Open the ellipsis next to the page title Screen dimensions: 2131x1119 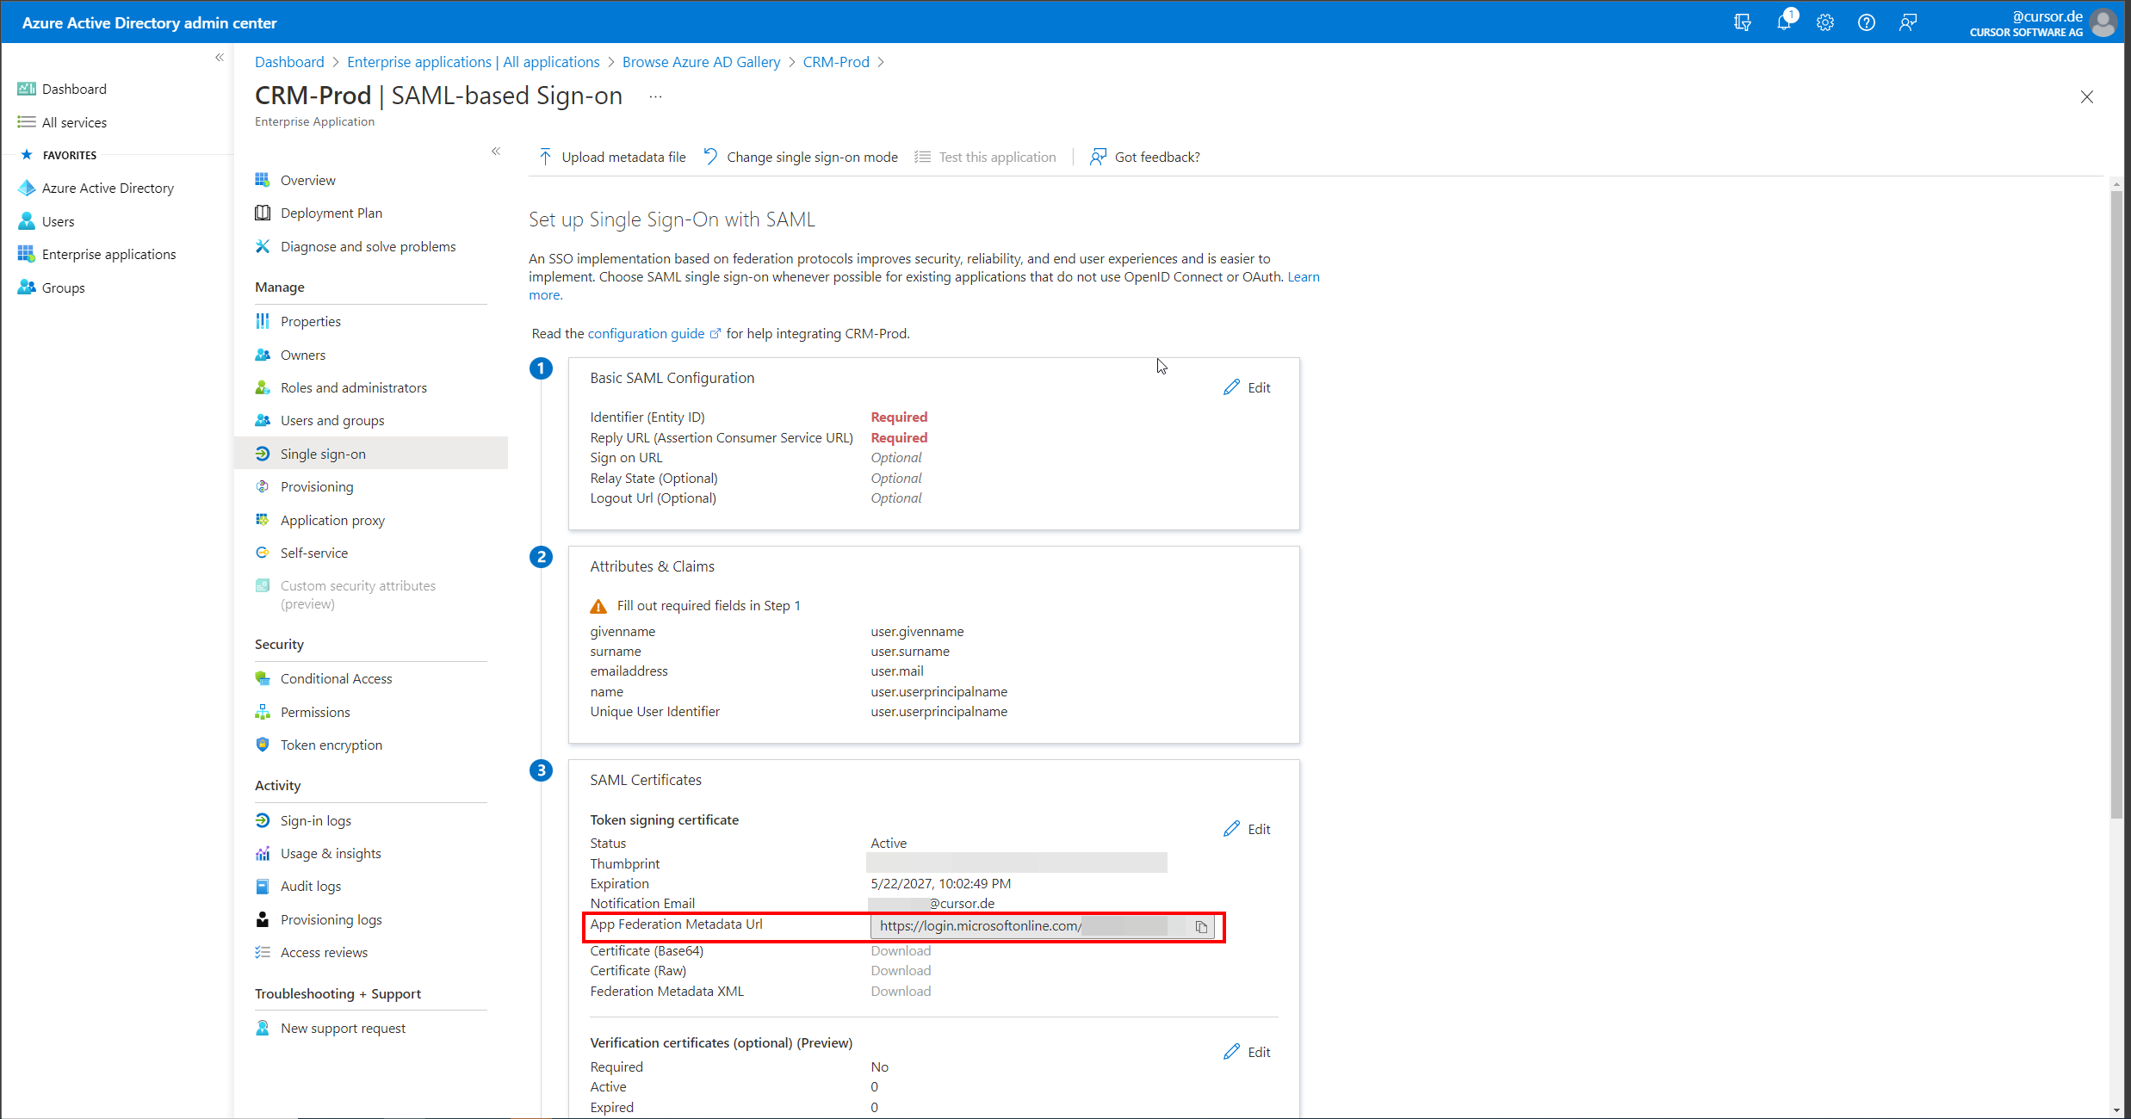(654, 96)
